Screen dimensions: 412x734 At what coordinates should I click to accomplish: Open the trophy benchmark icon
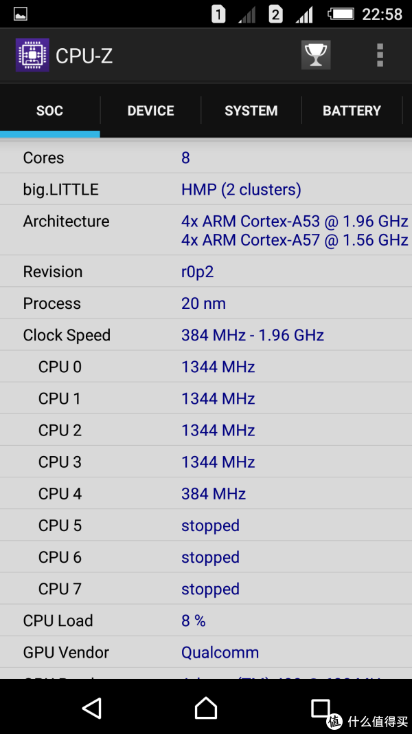click(x=316, y=55)
